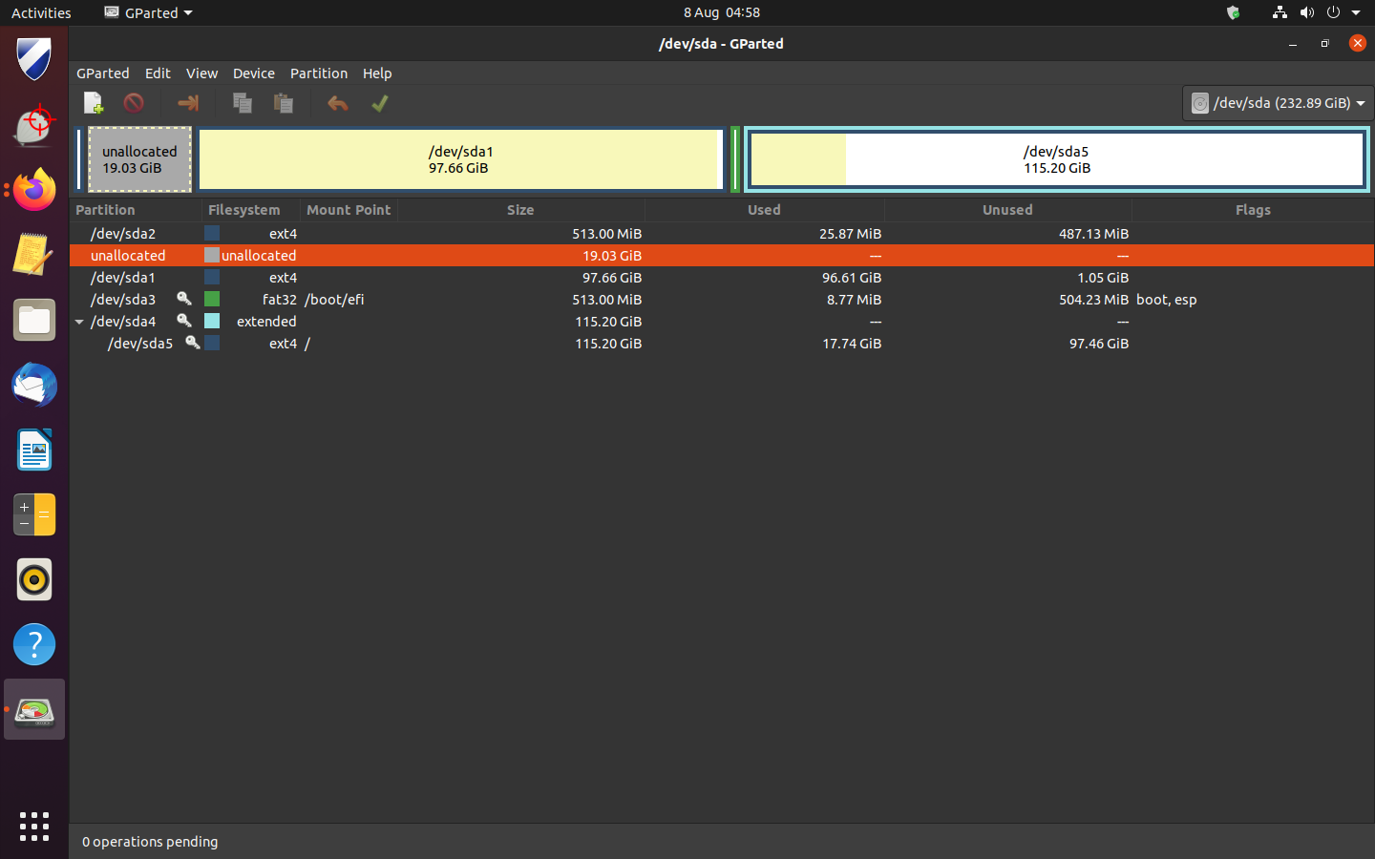Open the Help menu

pyautogui.click(x=377, y=73)
